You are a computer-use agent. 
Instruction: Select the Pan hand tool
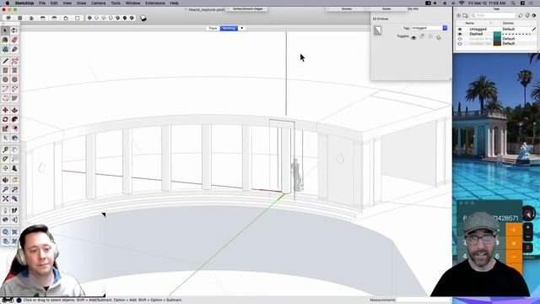(14, 180)
